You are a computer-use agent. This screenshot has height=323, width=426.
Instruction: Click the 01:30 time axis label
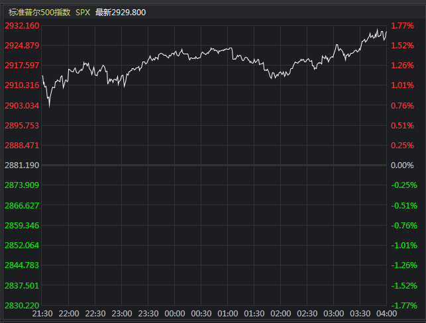pyautogui.click(x=254, y=314)
